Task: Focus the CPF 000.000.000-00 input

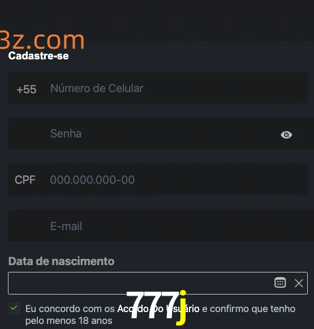Action: 158,180
